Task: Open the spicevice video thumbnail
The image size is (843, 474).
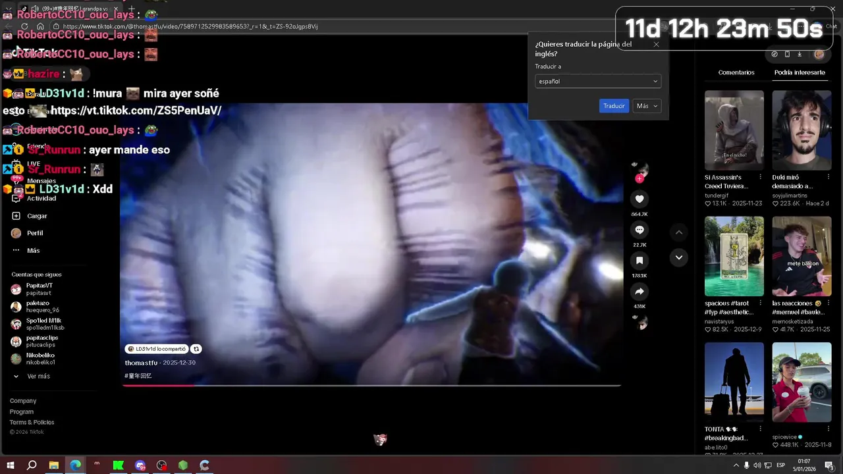Action: point(802,382)
